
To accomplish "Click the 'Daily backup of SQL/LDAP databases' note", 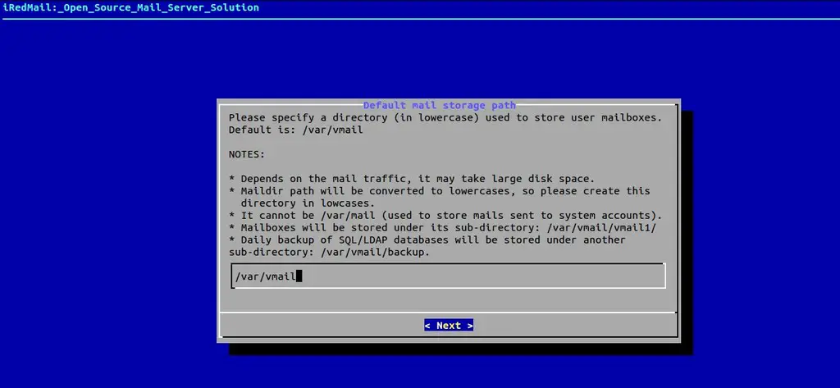I will pyautogui.click(x=427, y=240).
